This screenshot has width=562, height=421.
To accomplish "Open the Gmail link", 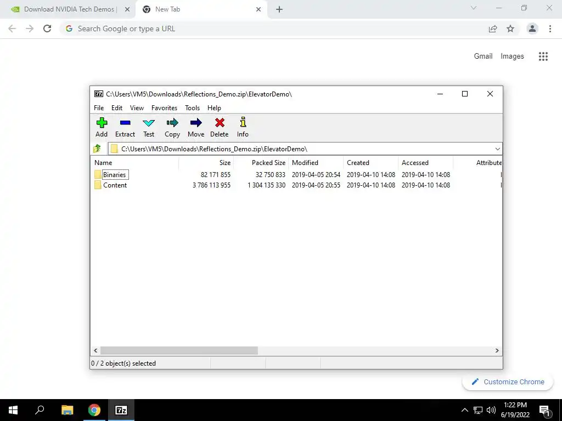I will tap(483, 56).
